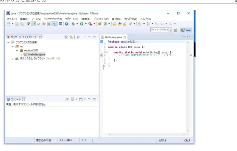Click the Display Selected Console icon
Image resolution: width=237 pixels, height=151 pixels.
[72, 99]
